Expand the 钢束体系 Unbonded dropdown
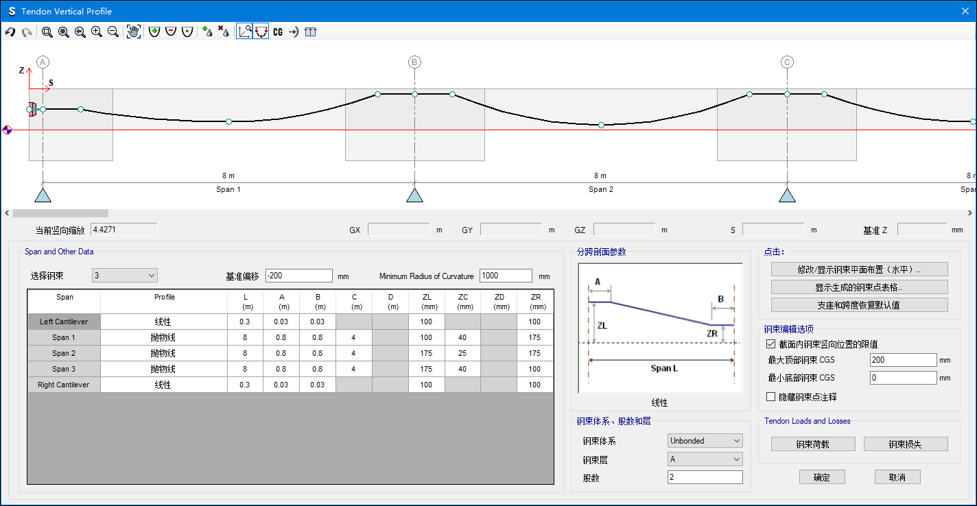977x506 pixels. (705, 441)
